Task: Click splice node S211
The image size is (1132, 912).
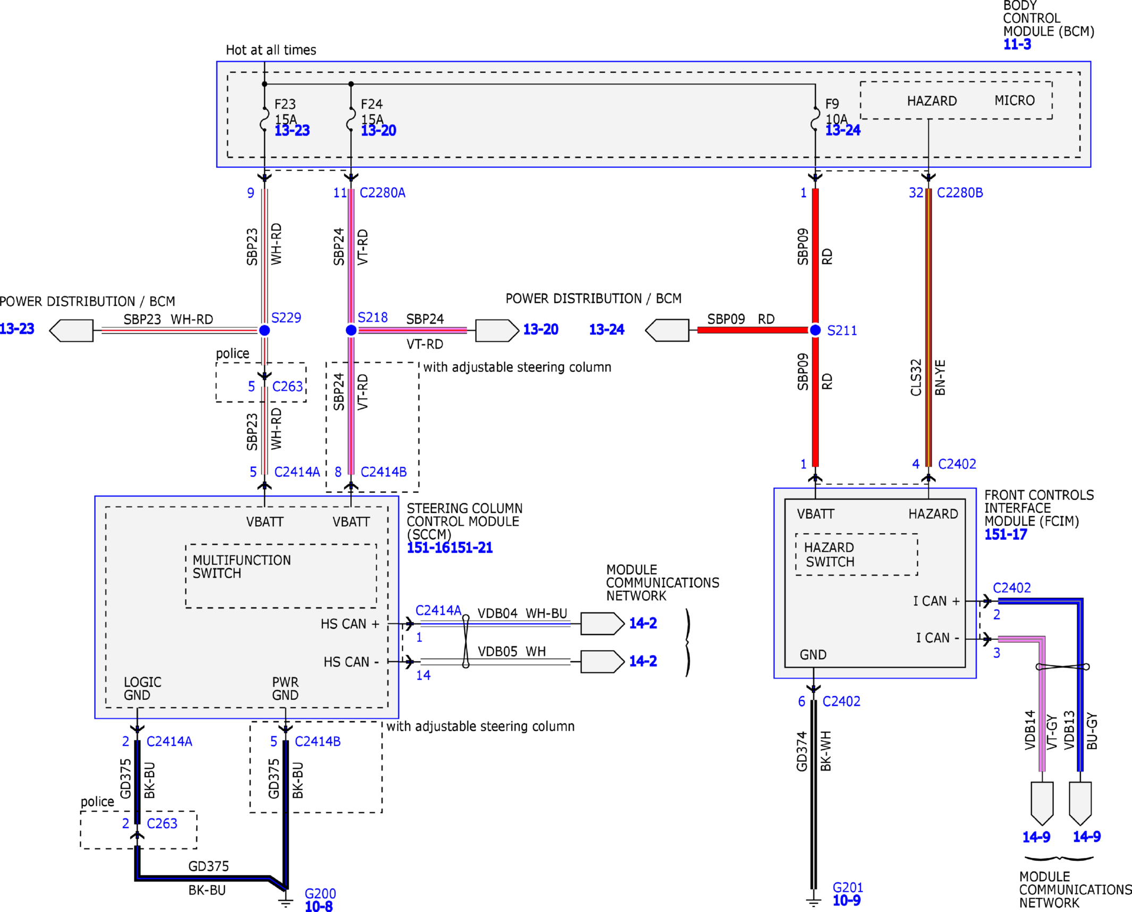Action: pos(815,331)
